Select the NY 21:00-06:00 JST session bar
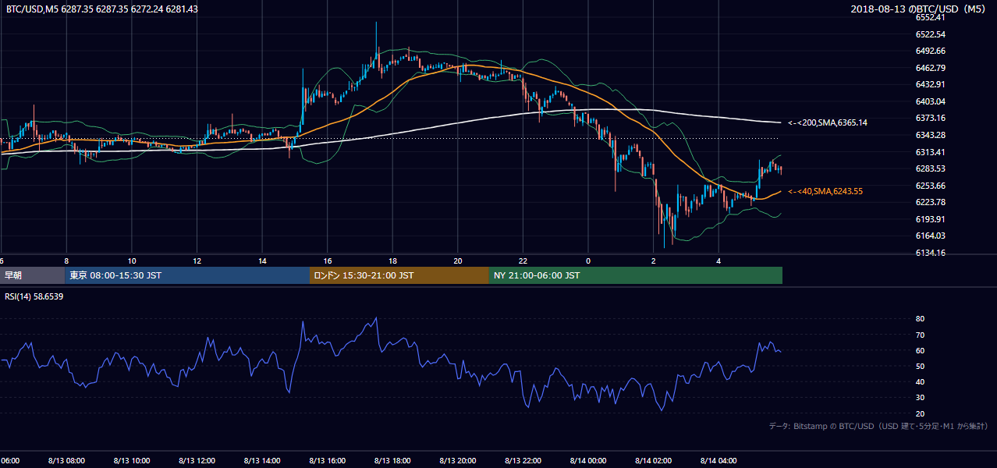The width and height of the screenshot is (997, 468). (x=636, y=275)
